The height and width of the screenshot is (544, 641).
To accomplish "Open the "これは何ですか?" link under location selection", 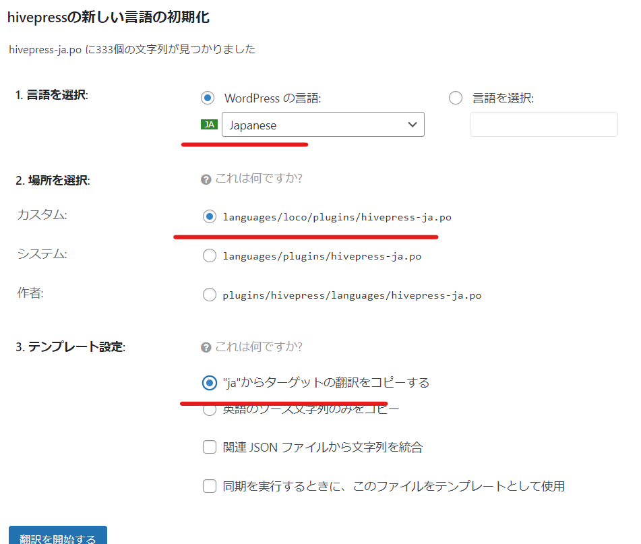I will [x=258, y=179].
